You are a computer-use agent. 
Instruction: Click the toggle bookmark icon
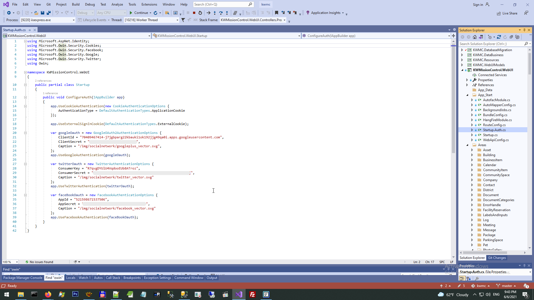click(276, 13)
